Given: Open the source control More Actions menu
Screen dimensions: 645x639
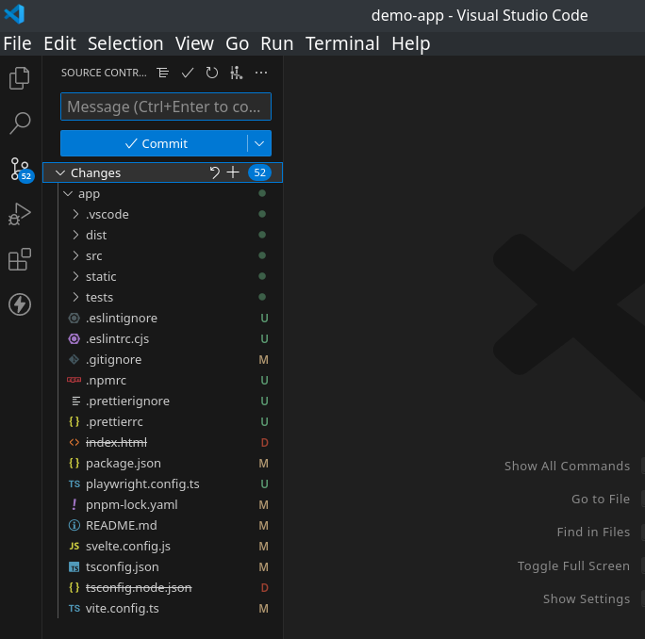Looking at the screenshot, I should [261, 73].
